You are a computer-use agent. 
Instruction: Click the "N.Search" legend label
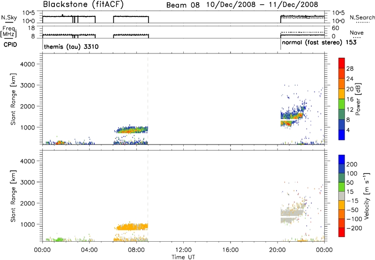tap(362, 17)
